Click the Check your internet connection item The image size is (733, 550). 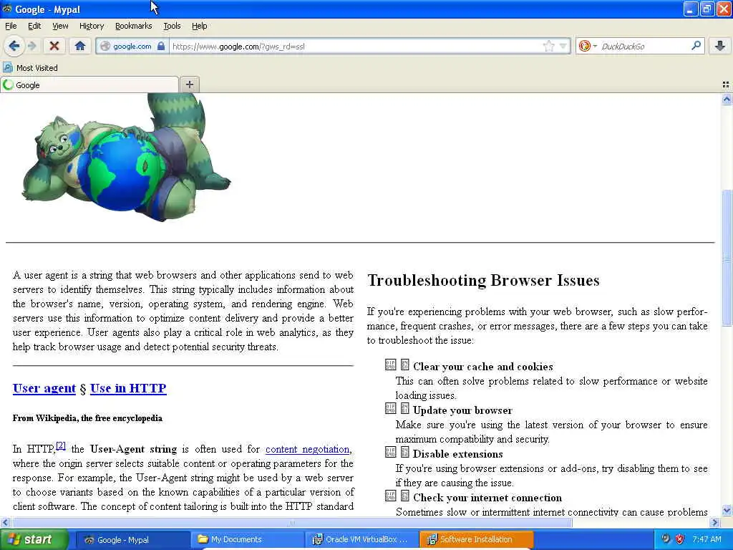click(x=487, y=498)
